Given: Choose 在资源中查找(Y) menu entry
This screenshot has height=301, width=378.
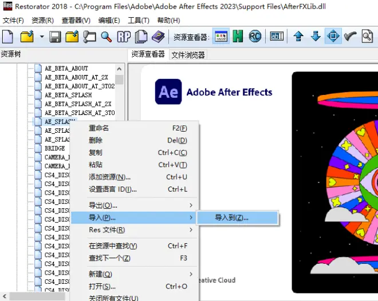Looking at the screenshot, I should point(135,246).
